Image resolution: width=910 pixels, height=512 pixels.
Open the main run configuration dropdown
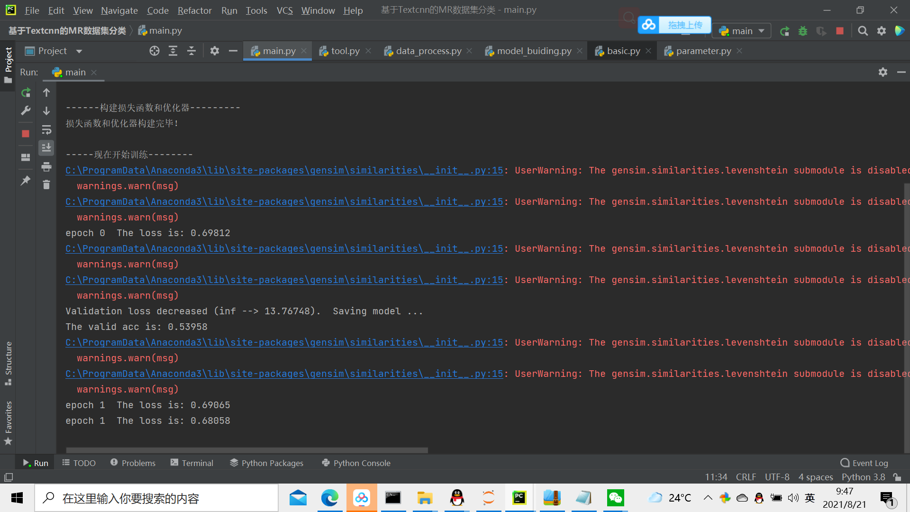tap(742, 31)
